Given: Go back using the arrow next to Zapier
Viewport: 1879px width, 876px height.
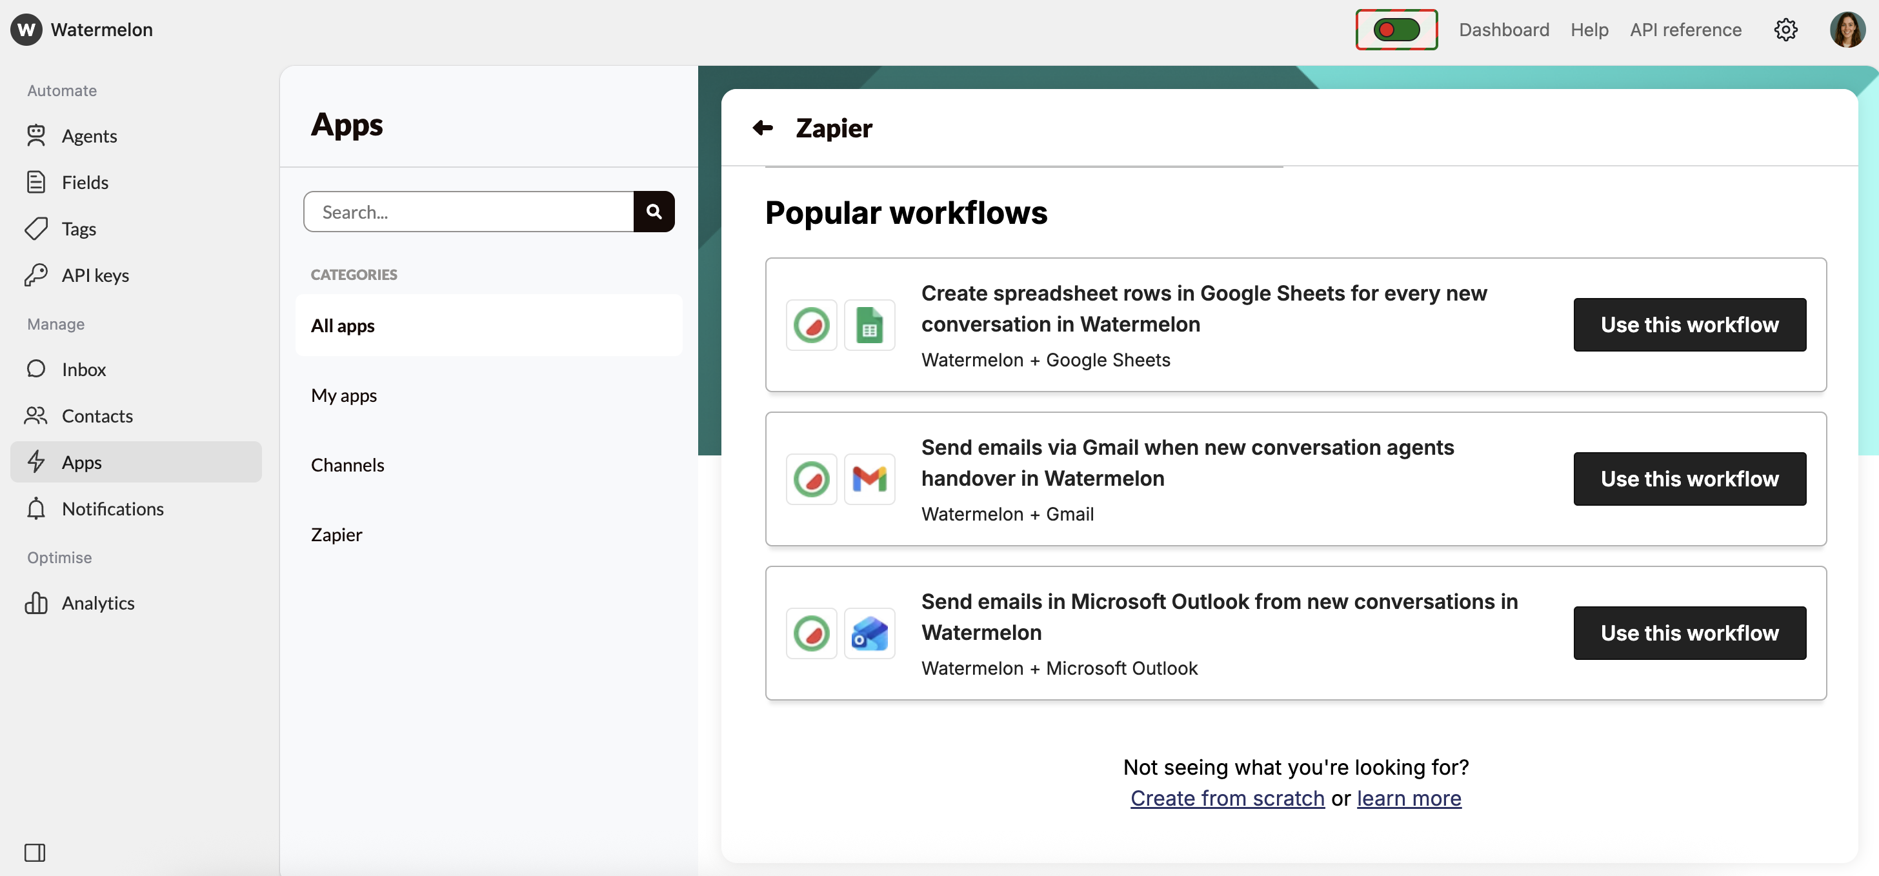Looking at the screenshot, I should point(762,128).
